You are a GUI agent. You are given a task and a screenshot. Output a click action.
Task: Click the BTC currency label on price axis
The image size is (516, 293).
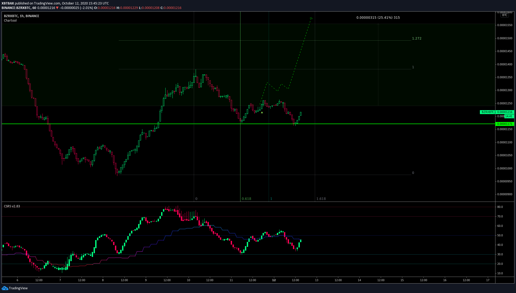coord(505,15)
